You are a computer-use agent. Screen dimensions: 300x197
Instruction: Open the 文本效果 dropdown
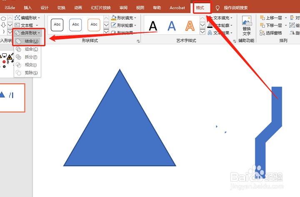point(220,33)
